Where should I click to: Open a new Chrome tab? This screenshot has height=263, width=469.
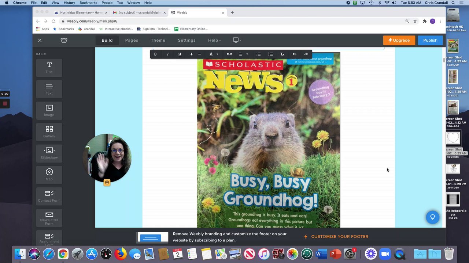(x=232, y=12)
